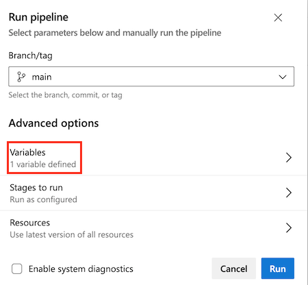Run the pipeline

278,269
